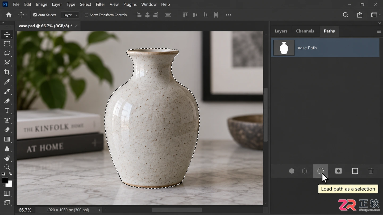Pick the Crop tool
Image resolution: width=383 pixels, height=215 pixels.
point(7,72)
